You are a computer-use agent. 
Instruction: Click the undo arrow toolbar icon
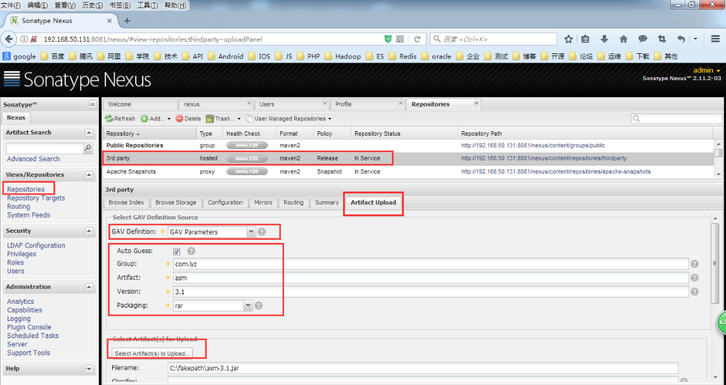coord(681,39)
